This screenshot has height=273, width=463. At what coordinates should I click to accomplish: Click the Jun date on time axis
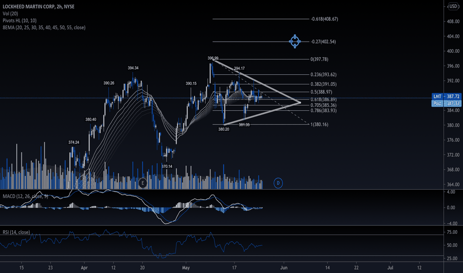click(x=284, y=268)
